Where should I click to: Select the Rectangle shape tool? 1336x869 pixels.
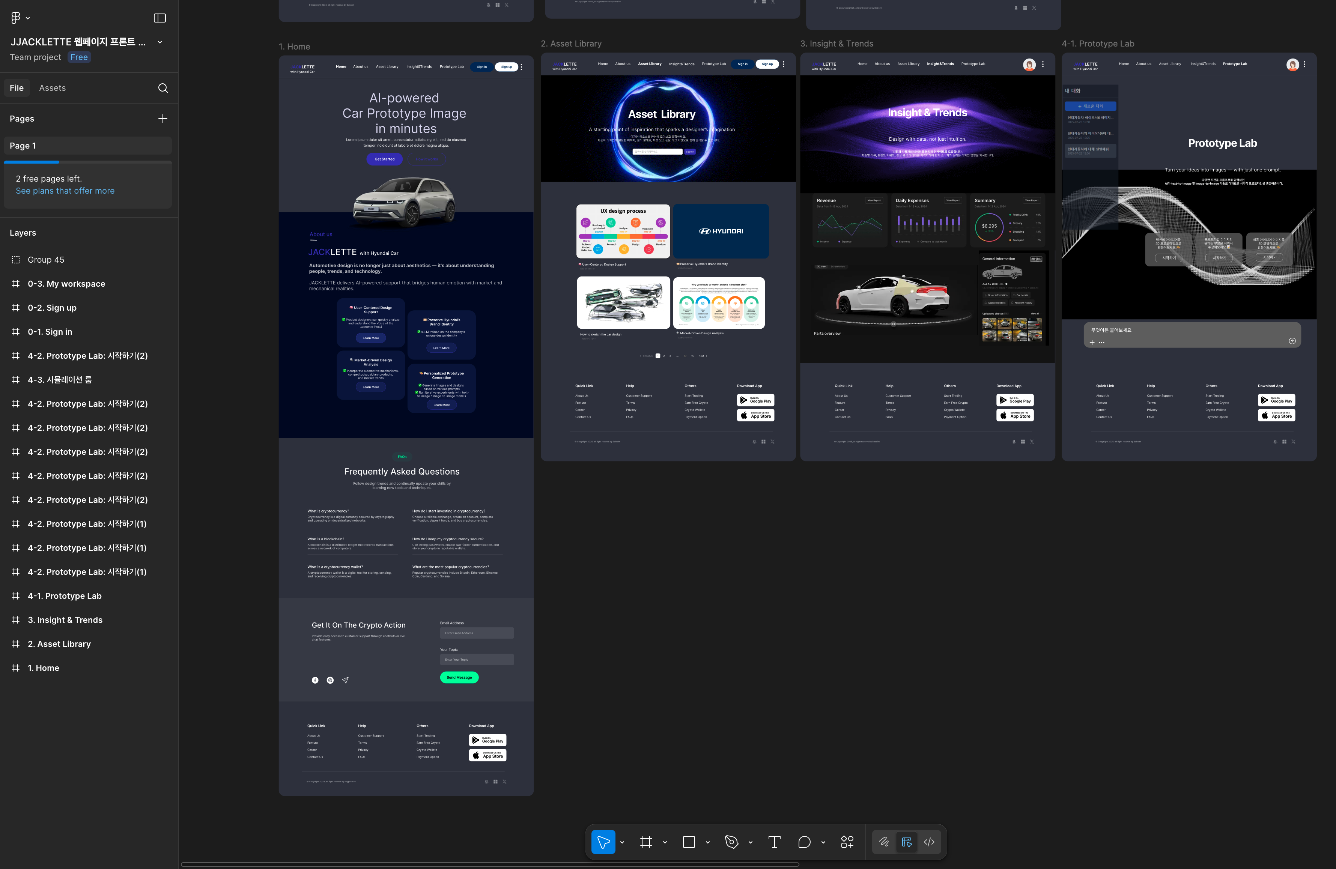(689, 842)
